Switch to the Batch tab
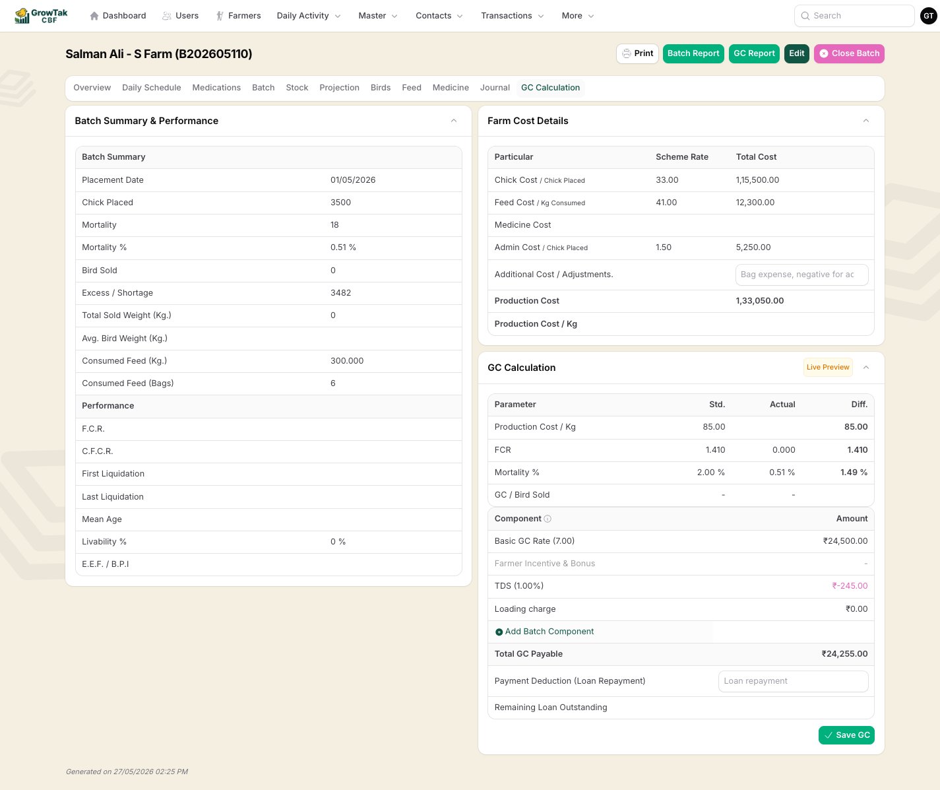Viewport: 940px width, 790px height. [x=263, y=88]
